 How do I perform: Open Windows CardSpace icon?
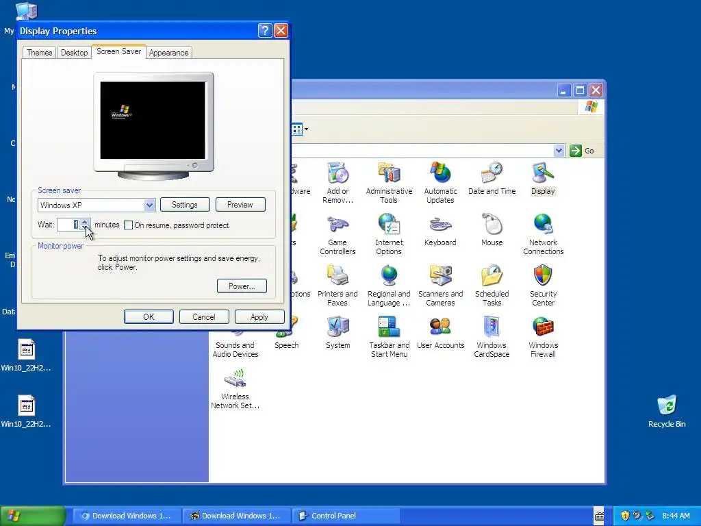click(x=492, y=337)
